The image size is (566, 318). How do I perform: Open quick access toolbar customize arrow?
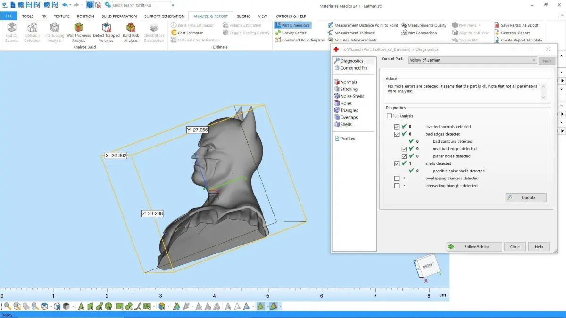(x=173, y=5)
